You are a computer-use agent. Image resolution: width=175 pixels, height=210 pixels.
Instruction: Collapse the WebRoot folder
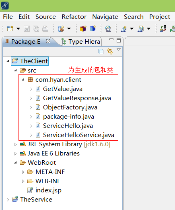[x=15, y=163]
